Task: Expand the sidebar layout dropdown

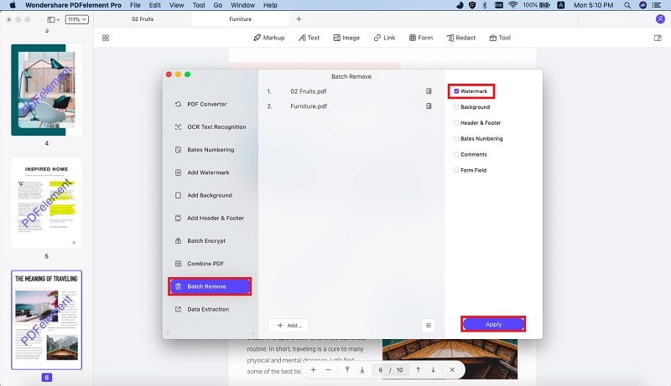Action: coord(54,19)
